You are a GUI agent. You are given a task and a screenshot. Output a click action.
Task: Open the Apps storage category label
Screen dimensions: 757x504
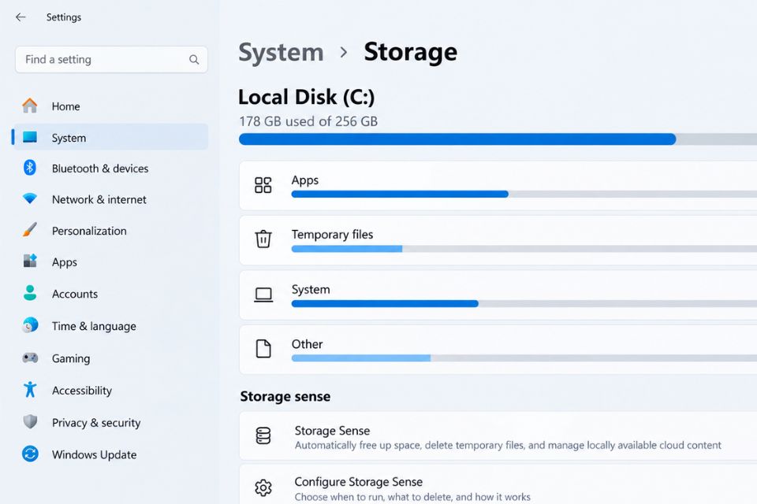click(x=304, y=180)
